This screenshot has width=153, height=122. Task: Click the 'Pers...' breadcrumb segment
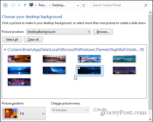click(x=42, y=5)
